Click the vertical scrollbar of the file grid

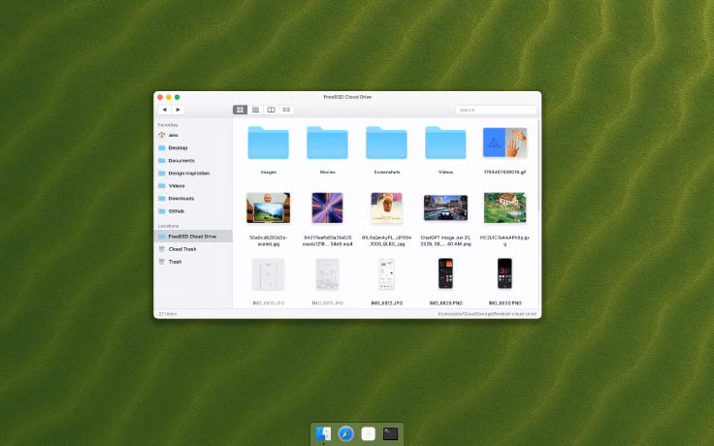point(539,164)
